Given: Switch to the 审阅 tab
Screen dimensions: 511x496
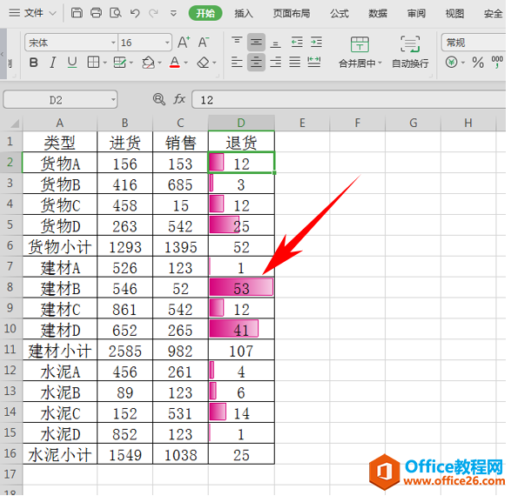Looking at the screenshot, I should click(416, 13).
